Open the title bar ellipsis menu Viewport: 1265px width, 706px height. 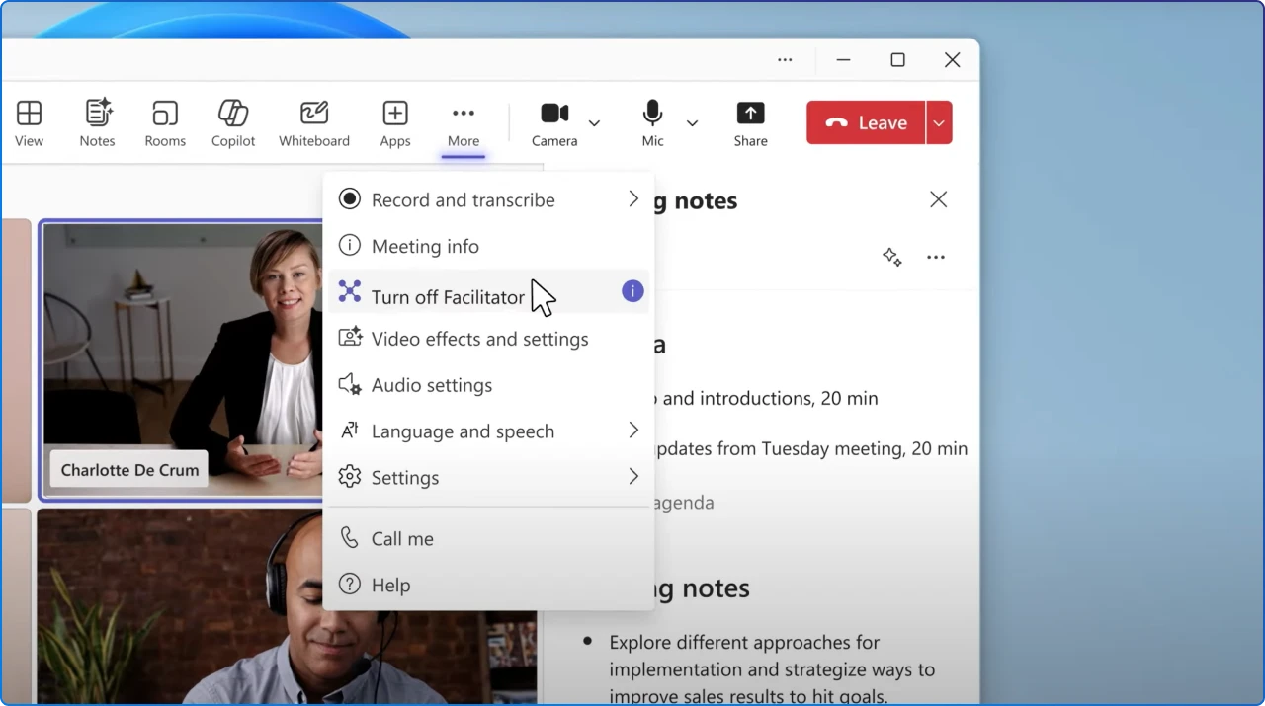click(x=785, y=60)
